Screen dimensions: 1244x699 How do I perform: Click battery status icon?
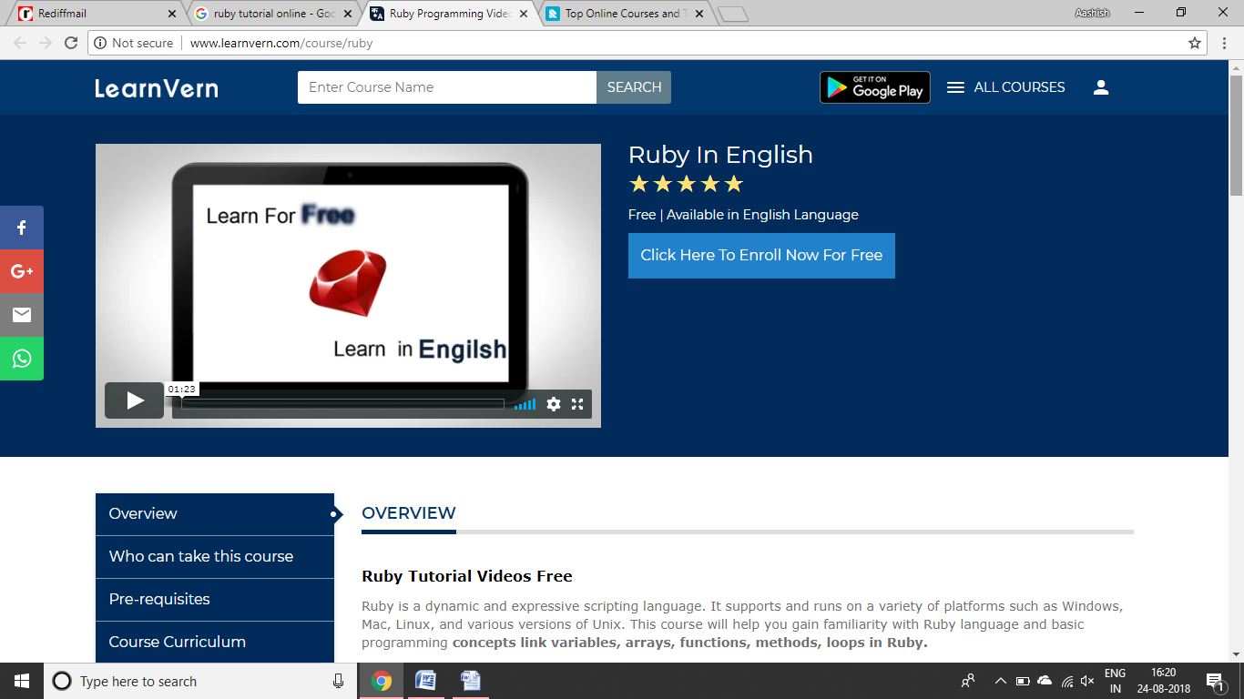tap(1022, 681)
